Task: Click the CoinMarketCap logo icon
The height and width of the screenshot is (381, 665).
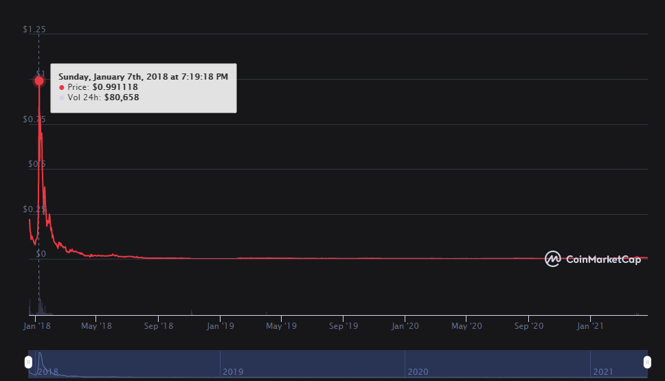Action: [553, 259]
